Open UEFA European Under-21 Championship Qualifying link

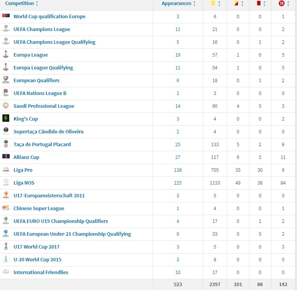pyautogui.click(x=72, y=234)
